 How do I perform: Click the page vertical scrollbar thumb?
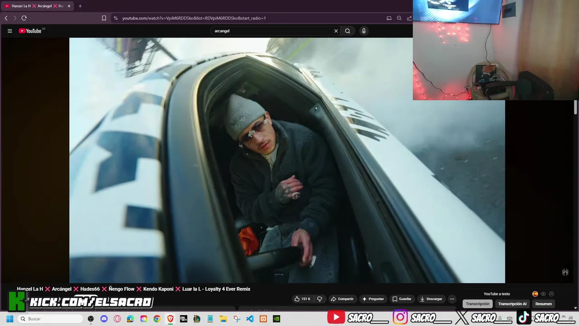(x=576, y=107)
